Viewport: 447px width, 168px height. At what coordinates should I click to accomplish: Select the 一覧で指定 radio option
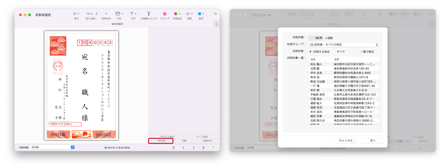point(357,51)
